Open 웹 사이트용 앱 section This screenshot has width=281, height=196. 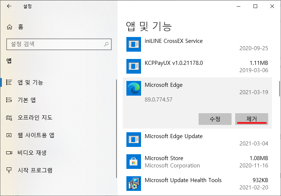(58, 135)
